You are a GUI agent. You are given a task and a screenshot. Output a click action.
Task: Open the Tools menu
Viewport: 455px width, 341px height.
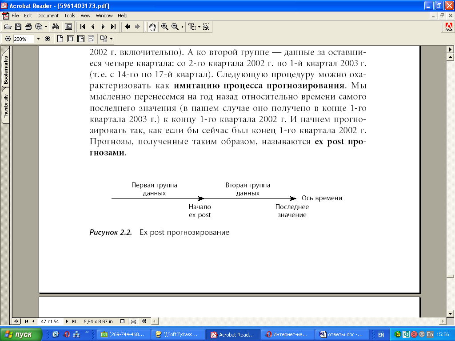pos(70,16)
